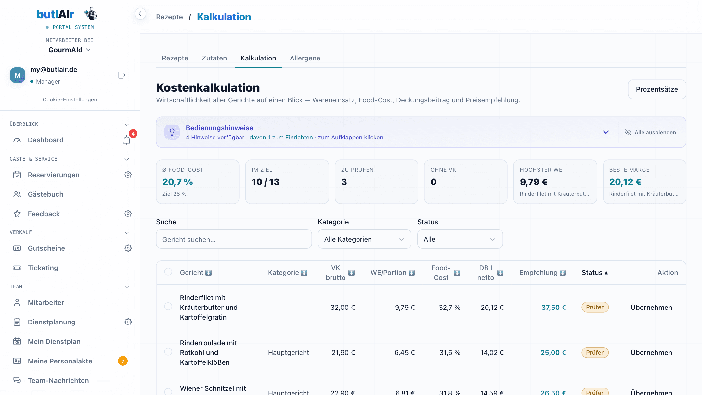Click the ZU PRÜFEN card showing 3
The image size is (702, 395).
pyautogui.click(x=376, y=181)
